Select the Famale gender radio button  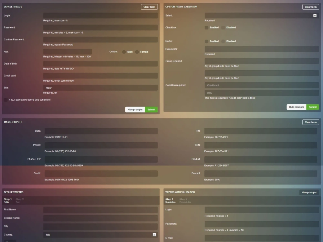click(137, 52)
